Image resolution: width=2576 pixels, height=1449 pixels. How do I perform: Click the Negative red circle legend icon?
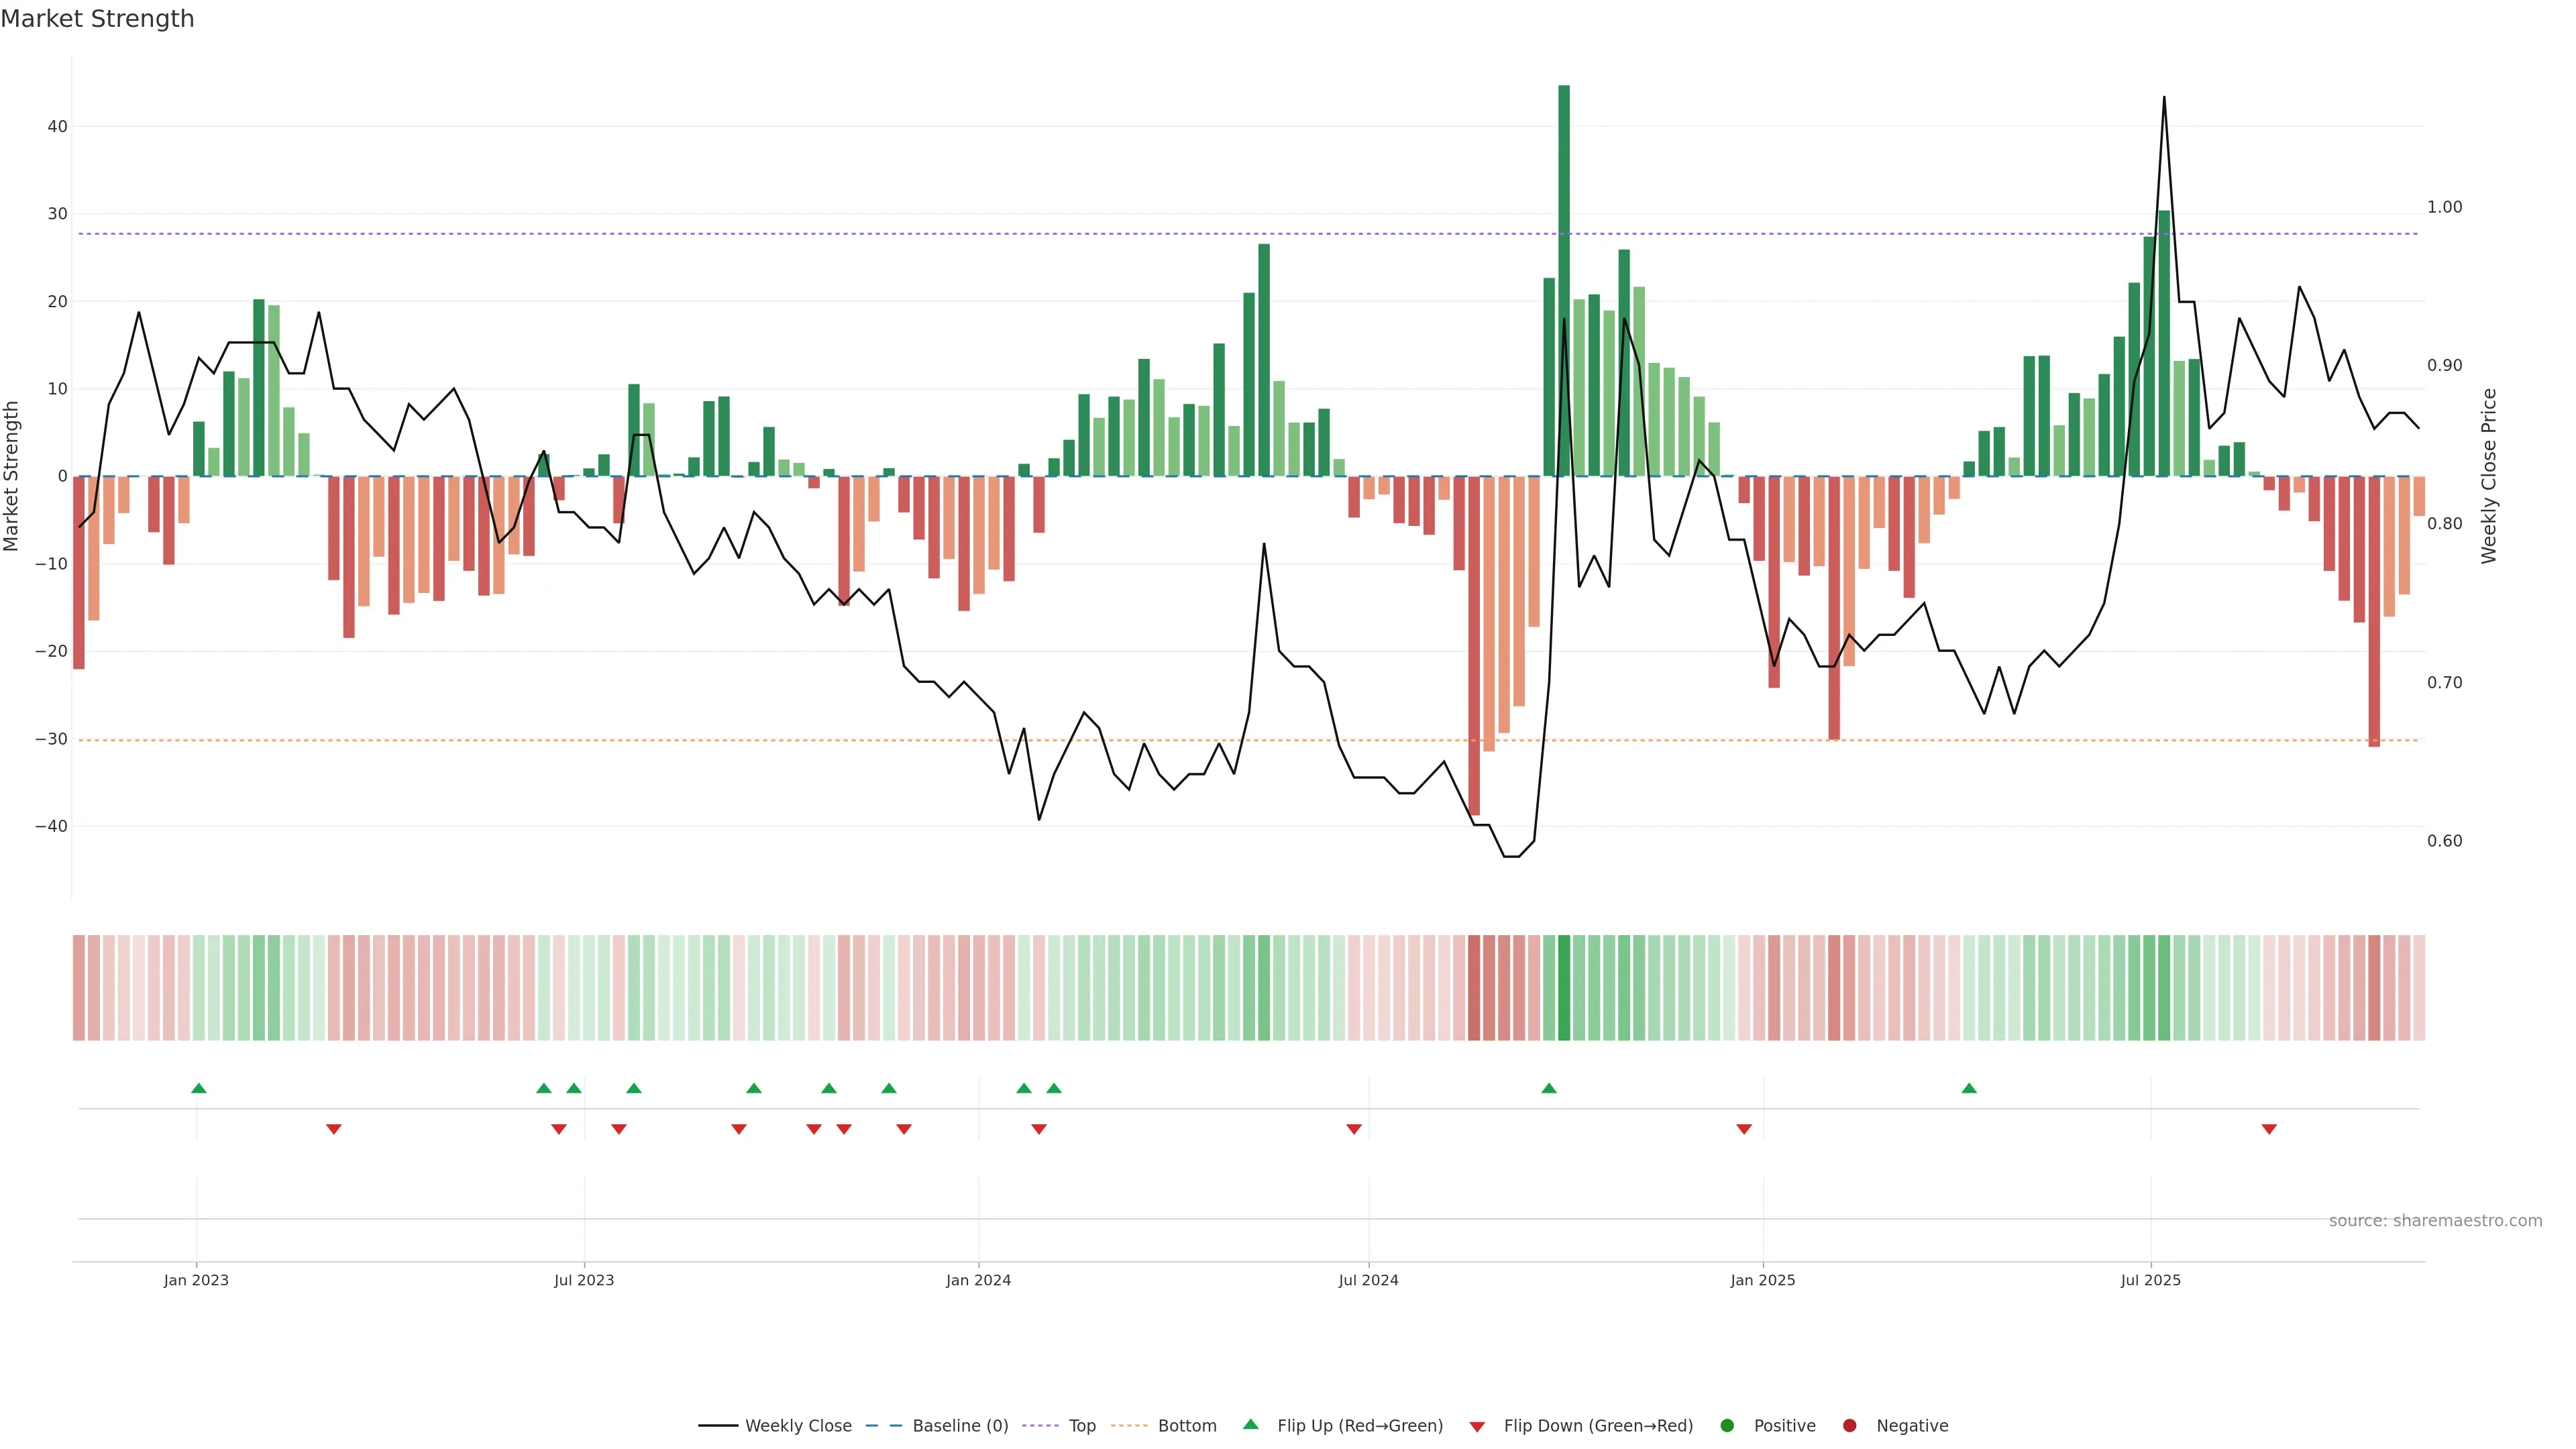tap(1849, 1425)
